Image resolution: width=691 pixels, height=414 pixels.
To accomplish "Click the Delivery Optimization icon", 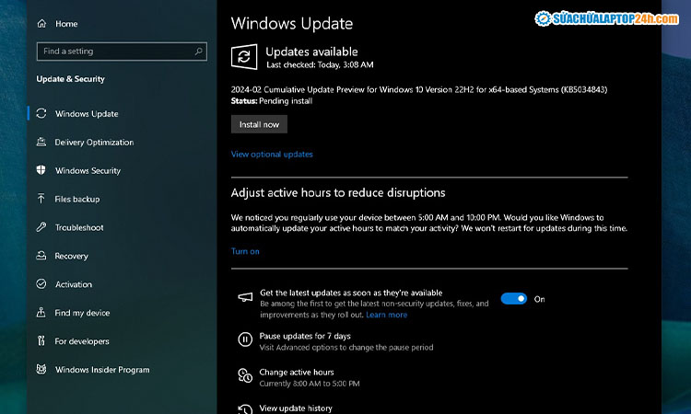I will (41, 143).
